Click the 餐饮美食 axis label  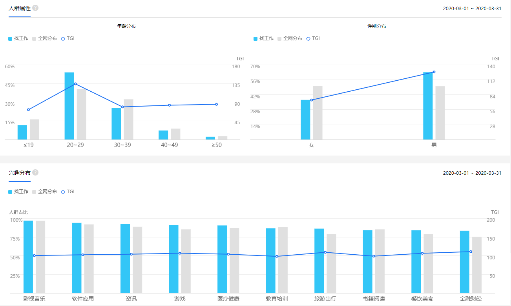pyautogui.click(x=422, y=299)
